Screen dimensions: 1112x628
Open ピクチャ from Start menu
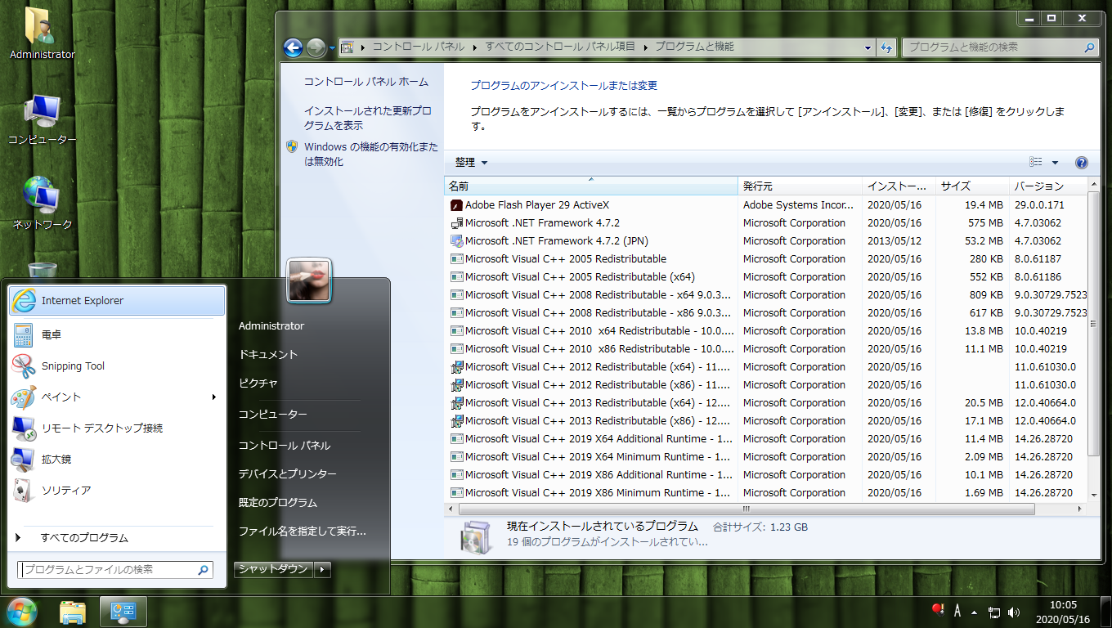258,383
